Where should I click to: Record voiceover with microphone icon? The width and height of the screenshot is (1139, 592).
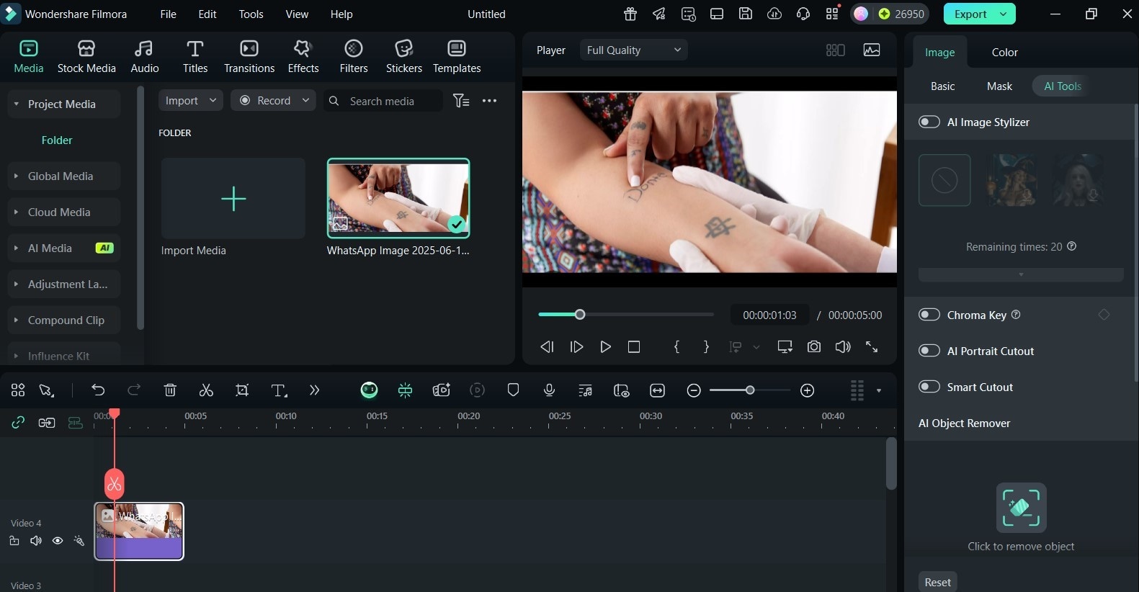click(x=549, y=390)
